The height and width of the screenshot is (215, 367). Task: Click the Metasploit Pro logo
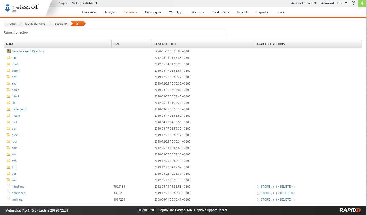(x=21, y=8)
